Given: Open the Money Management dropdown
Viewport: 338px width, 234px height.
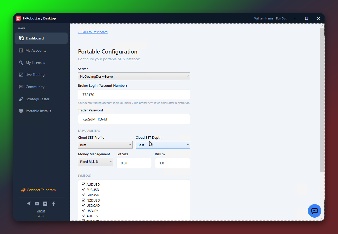Looking at the screenshot, I should click(x=95, y=161).
